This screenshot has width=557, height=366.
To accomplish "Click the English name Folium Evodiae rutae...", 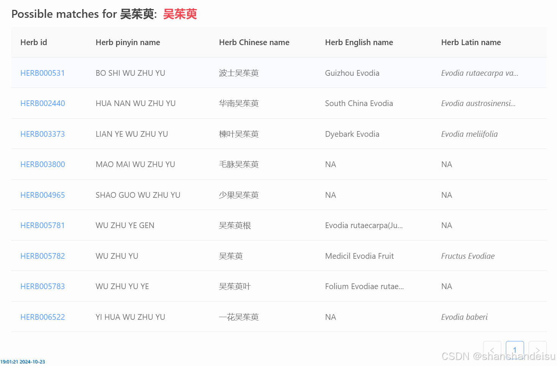I will 365,286.
